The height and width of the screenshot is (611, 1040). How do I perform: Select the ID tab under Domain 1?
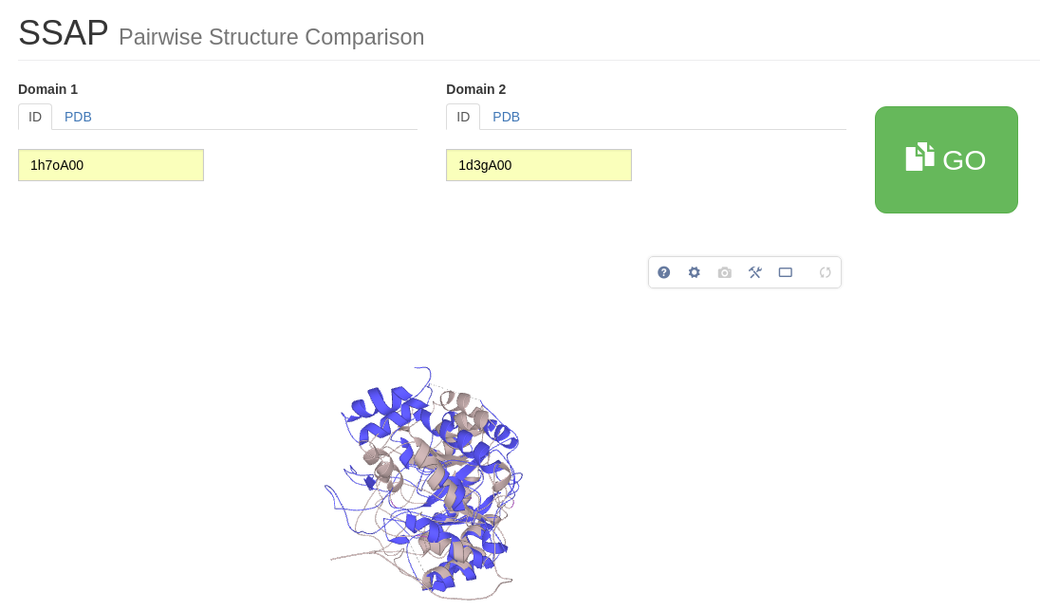tap(35, 117)
